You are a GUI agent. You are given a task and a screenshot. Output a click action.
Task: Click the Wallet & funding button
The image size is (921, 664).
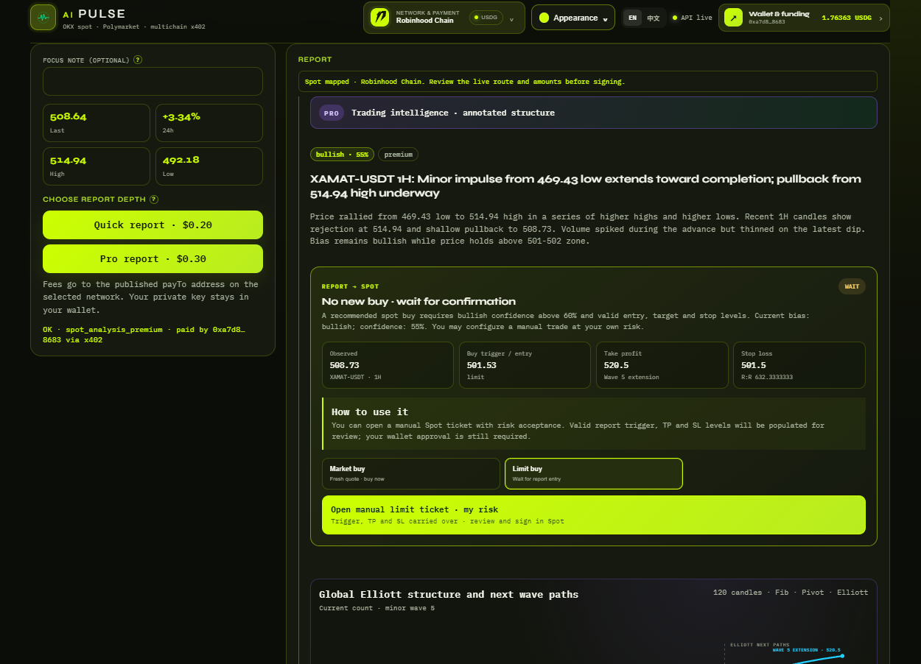click(804, 18)
